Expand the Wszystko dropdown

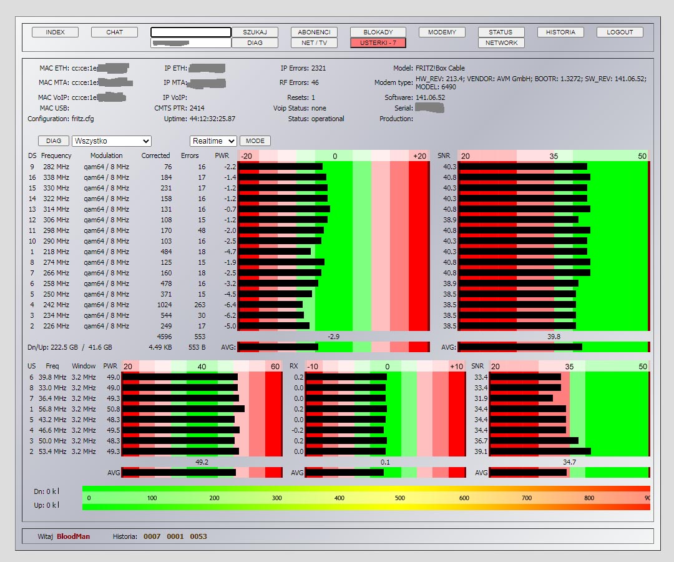point(112,141)
